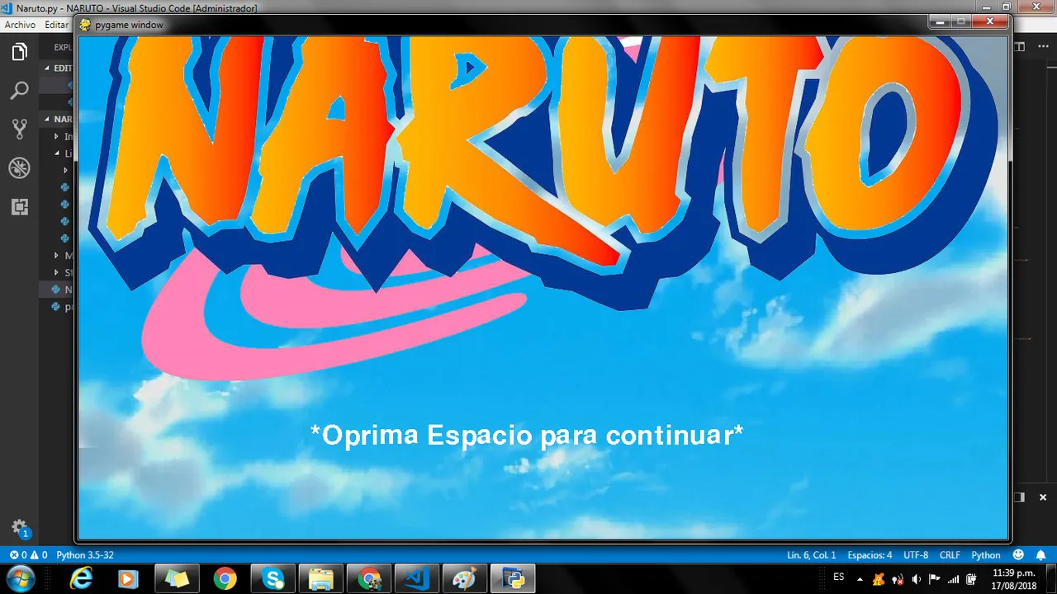The height and width of the screenshot is (594, 1057).
Task: Maximize the VS Code bottom panel
Action: [1019, 497]
